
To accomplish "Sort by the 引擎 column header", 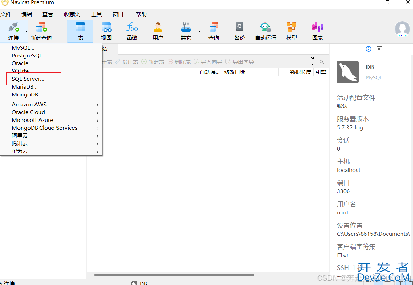I will (321, 72).
